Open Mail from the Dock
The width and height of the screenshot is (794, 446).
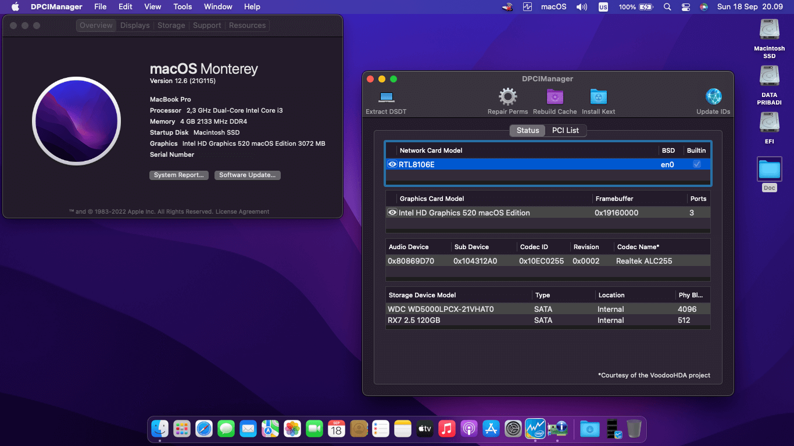pyautogui.click(x=248, y=429)
